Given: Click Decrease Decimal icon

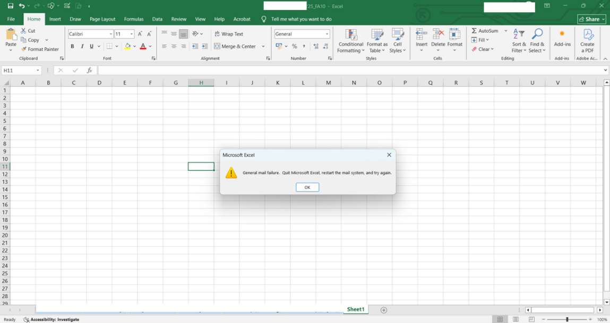Looking at the screenshot, I should [325, 46].
